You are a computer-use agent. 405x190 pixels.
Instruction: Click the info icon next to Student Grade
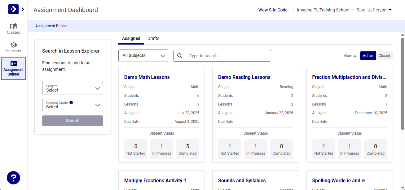coord(72,102)
